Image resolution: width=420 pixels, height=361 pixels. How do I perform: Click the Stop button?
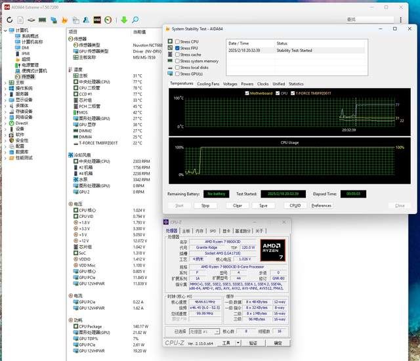point(205,205)
